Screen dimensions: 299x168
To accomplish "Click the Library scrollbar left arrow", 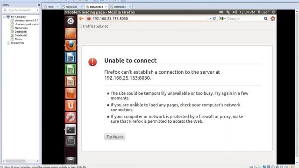I will (x=4, y=161).
